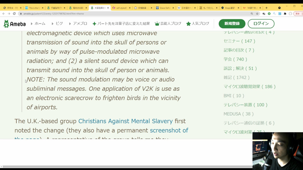This screenshot has width=303, height=170.
Task: Open 雑記 (1742) category
Action: [x=237, y=77]
